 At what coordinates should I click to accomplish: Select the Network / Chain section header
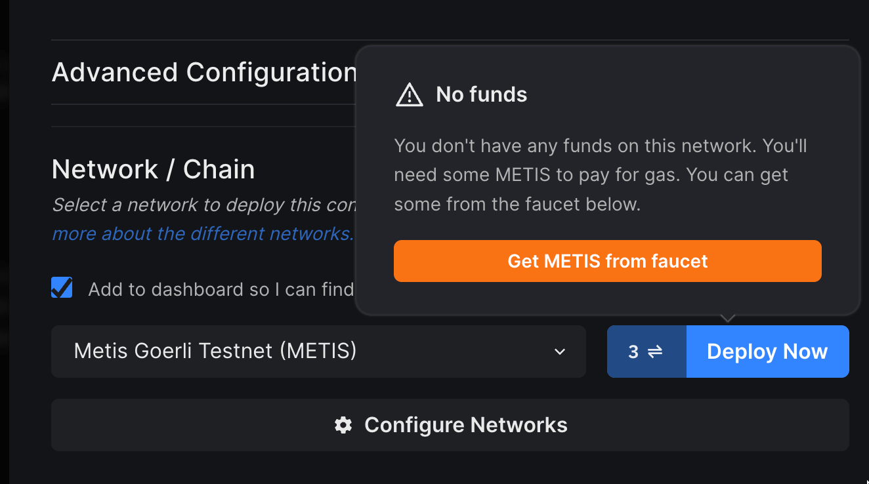[153, 169]
